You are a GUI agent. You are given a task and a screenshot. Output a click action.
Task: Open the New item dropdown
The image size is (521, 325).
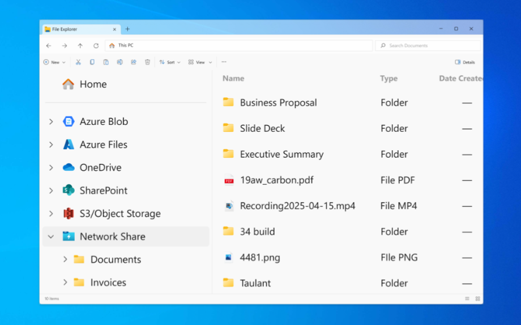point(54,62)
